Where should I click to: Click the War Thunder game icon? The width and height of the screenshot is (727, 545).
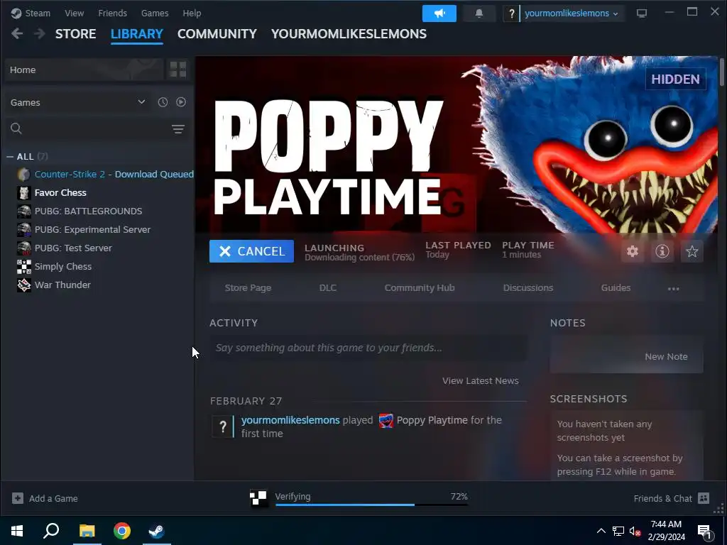click(x=23, y=285)
